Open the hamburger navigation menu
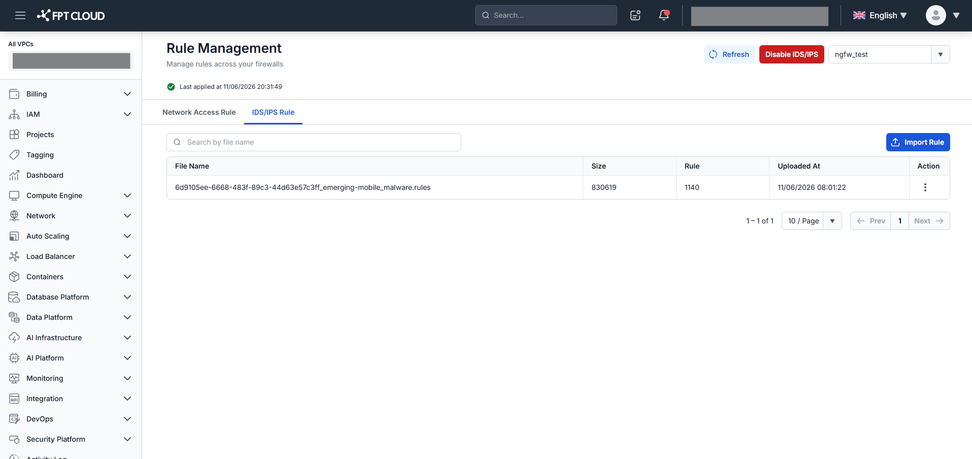The image size is (972, 459). 20,15
